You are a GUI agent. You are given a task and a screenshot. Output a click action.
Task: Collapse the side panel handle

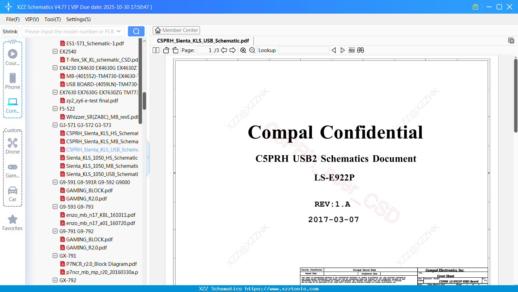click(148, 158)
